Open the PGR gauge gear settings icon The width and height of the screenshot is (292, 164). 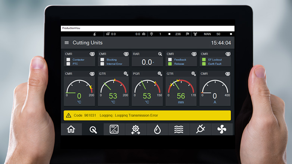point(160,74)
